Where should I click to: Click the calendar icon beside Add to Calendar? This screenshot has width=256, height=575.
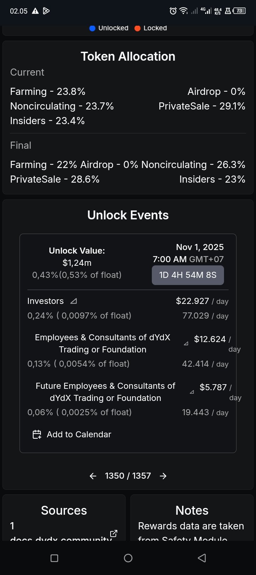click(x=37, y=434)
